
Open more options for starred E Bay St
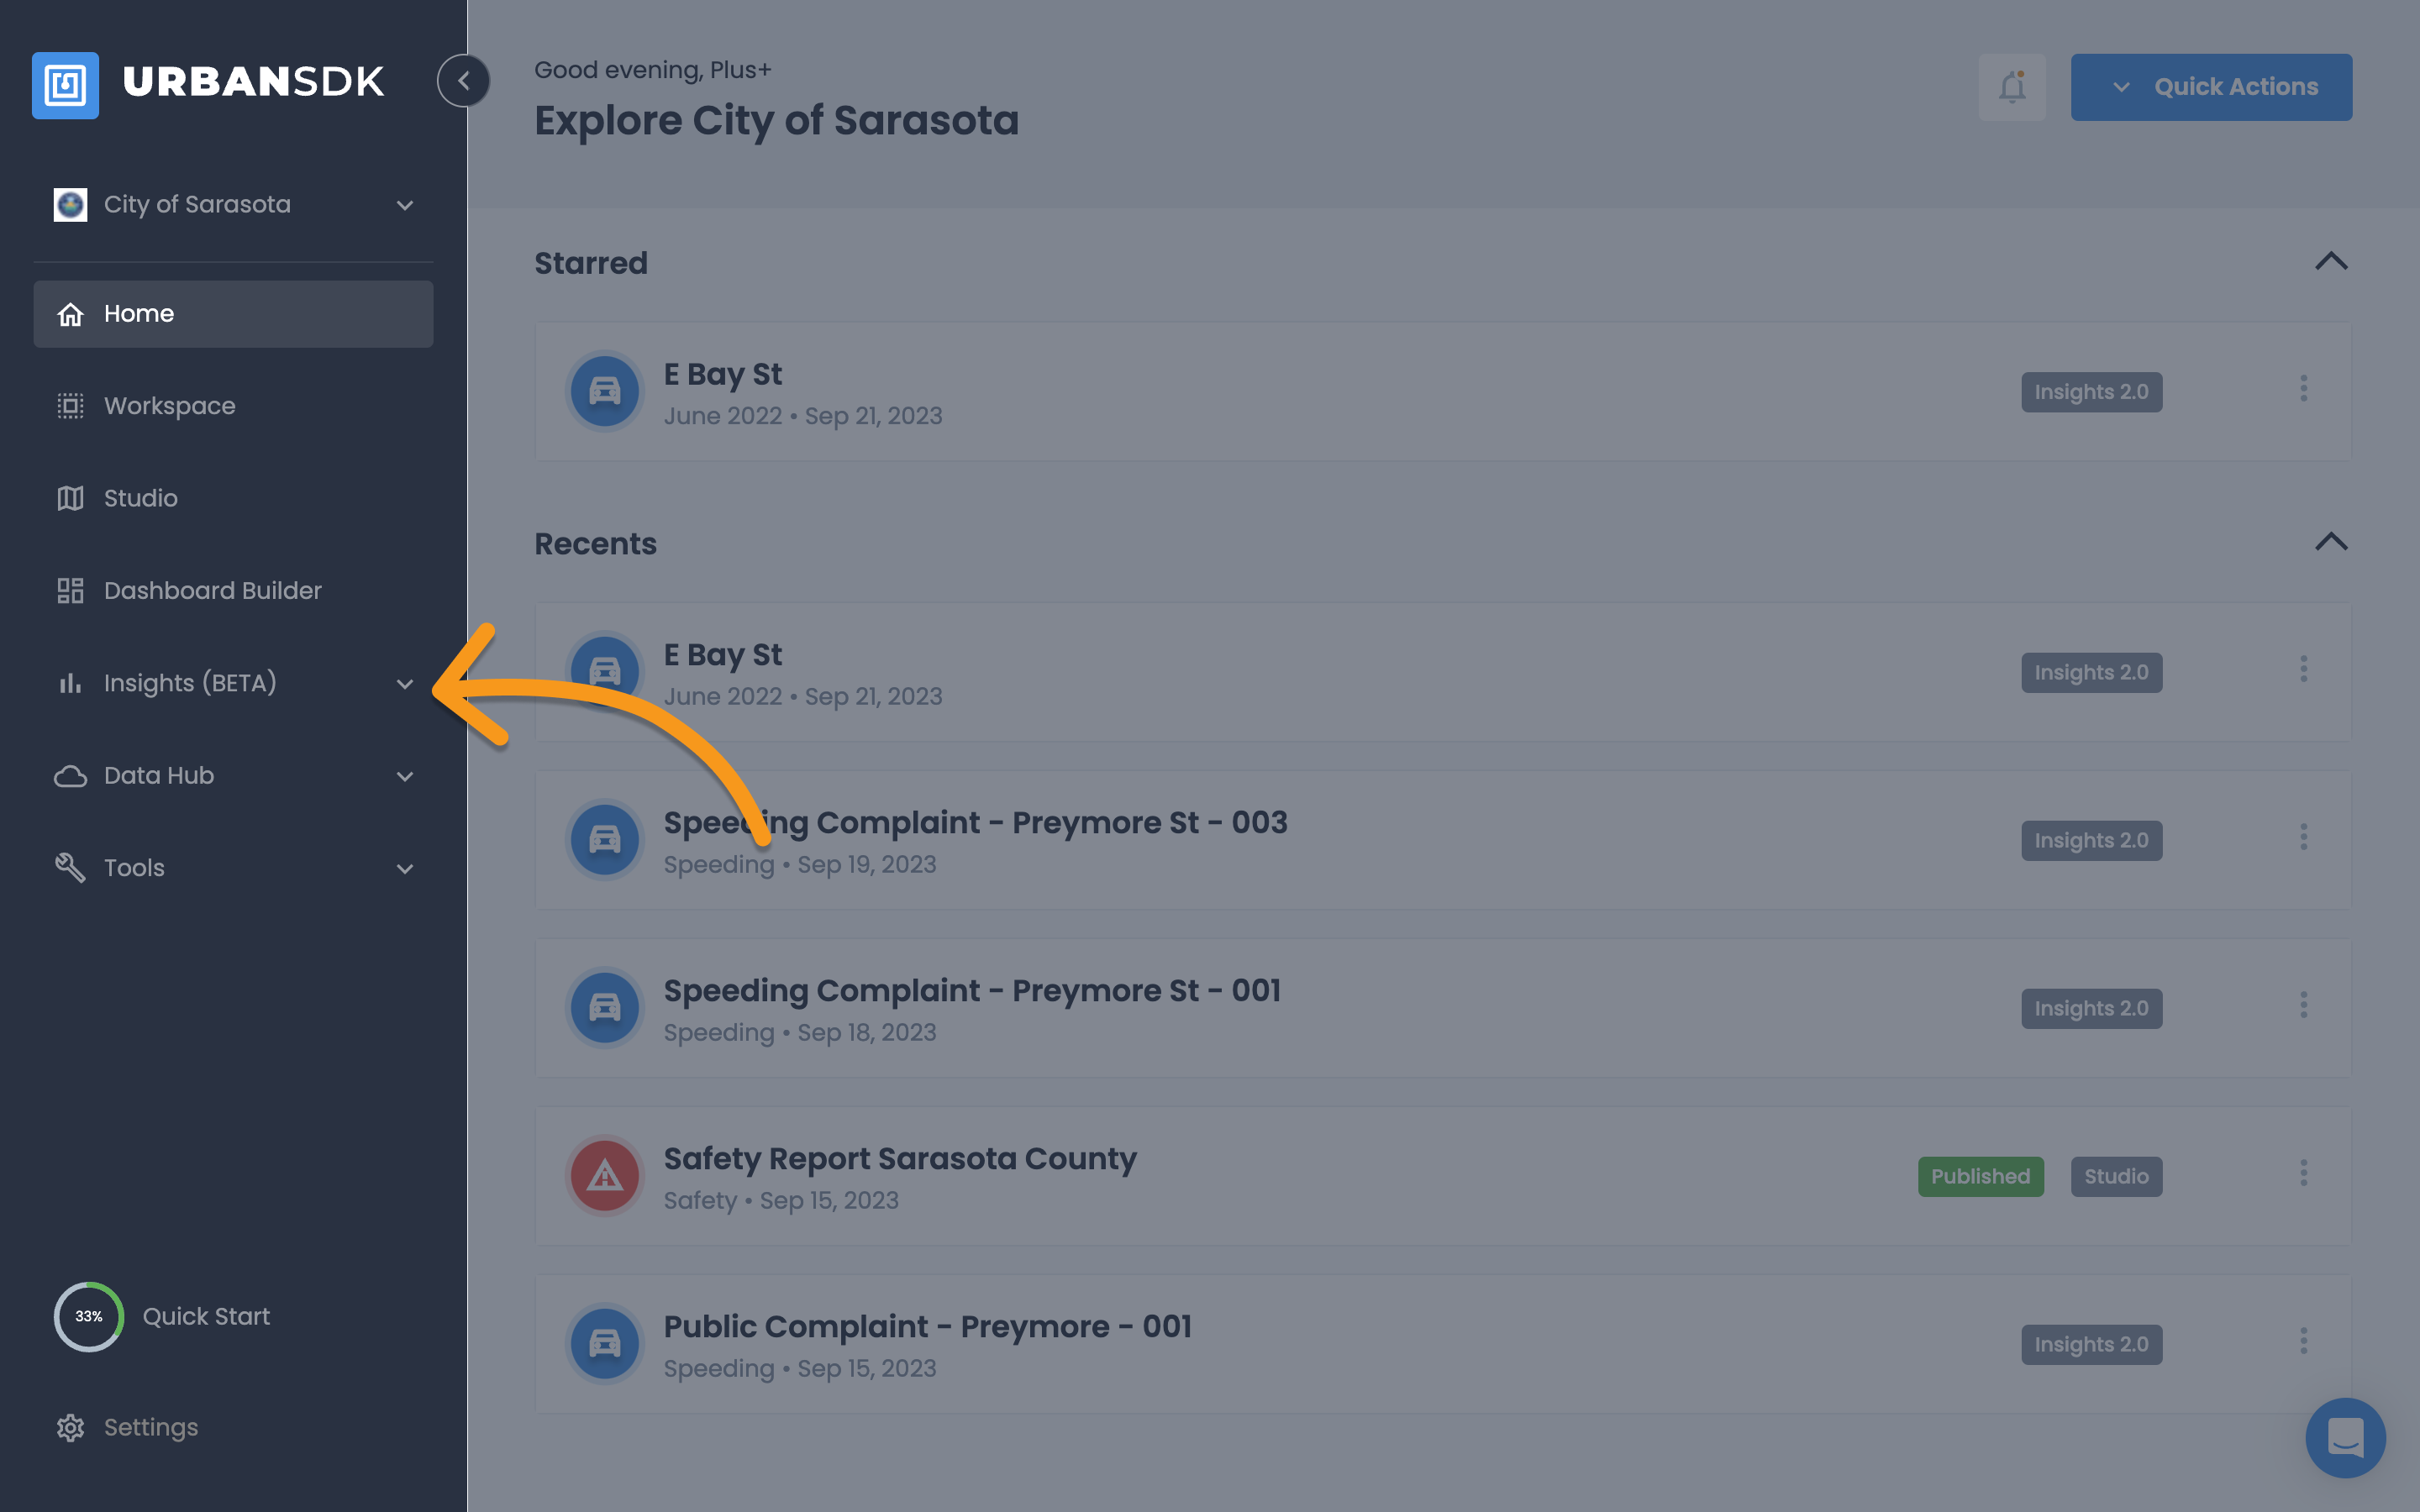[2303, 389]
